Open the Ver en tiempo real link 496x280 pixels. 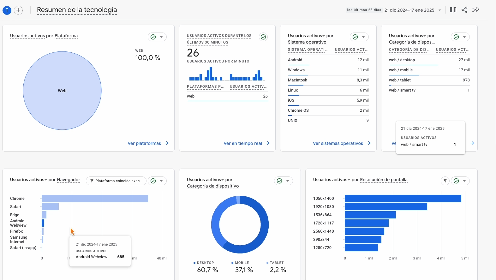coord(243,143)
